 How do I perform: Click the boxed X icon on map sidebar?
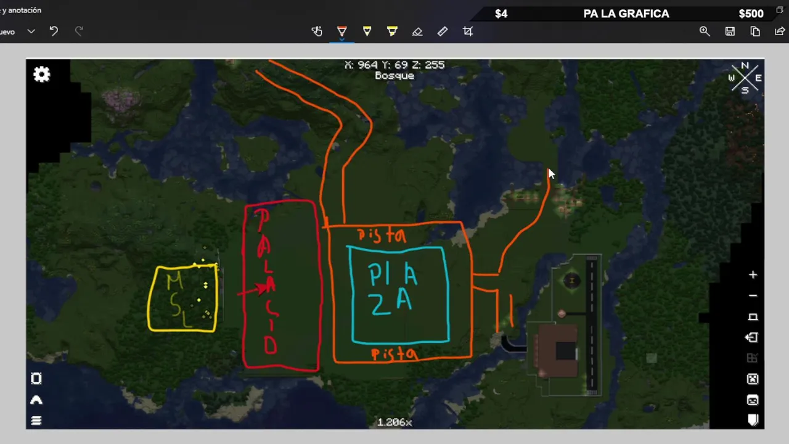click(x=752, y=379)
